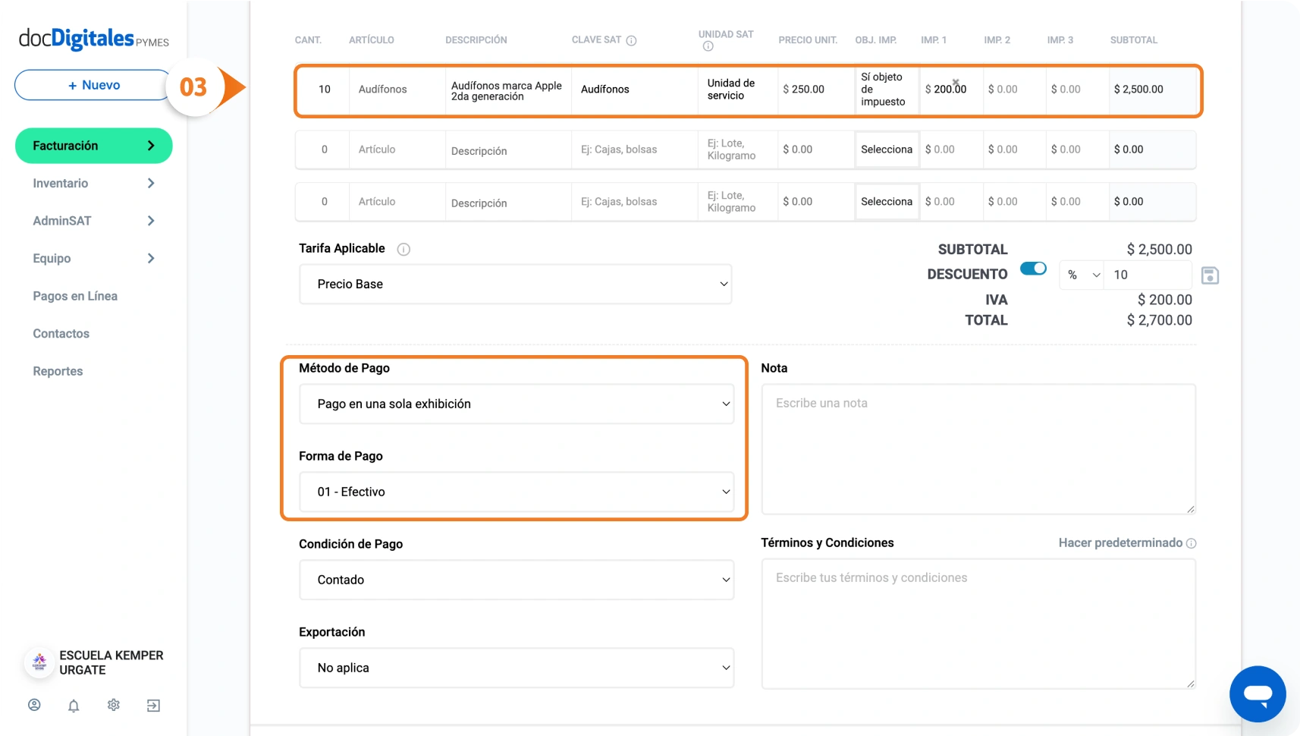Click the logout icon in sidebar
The image size is (1300, 736).
[153, 706]
